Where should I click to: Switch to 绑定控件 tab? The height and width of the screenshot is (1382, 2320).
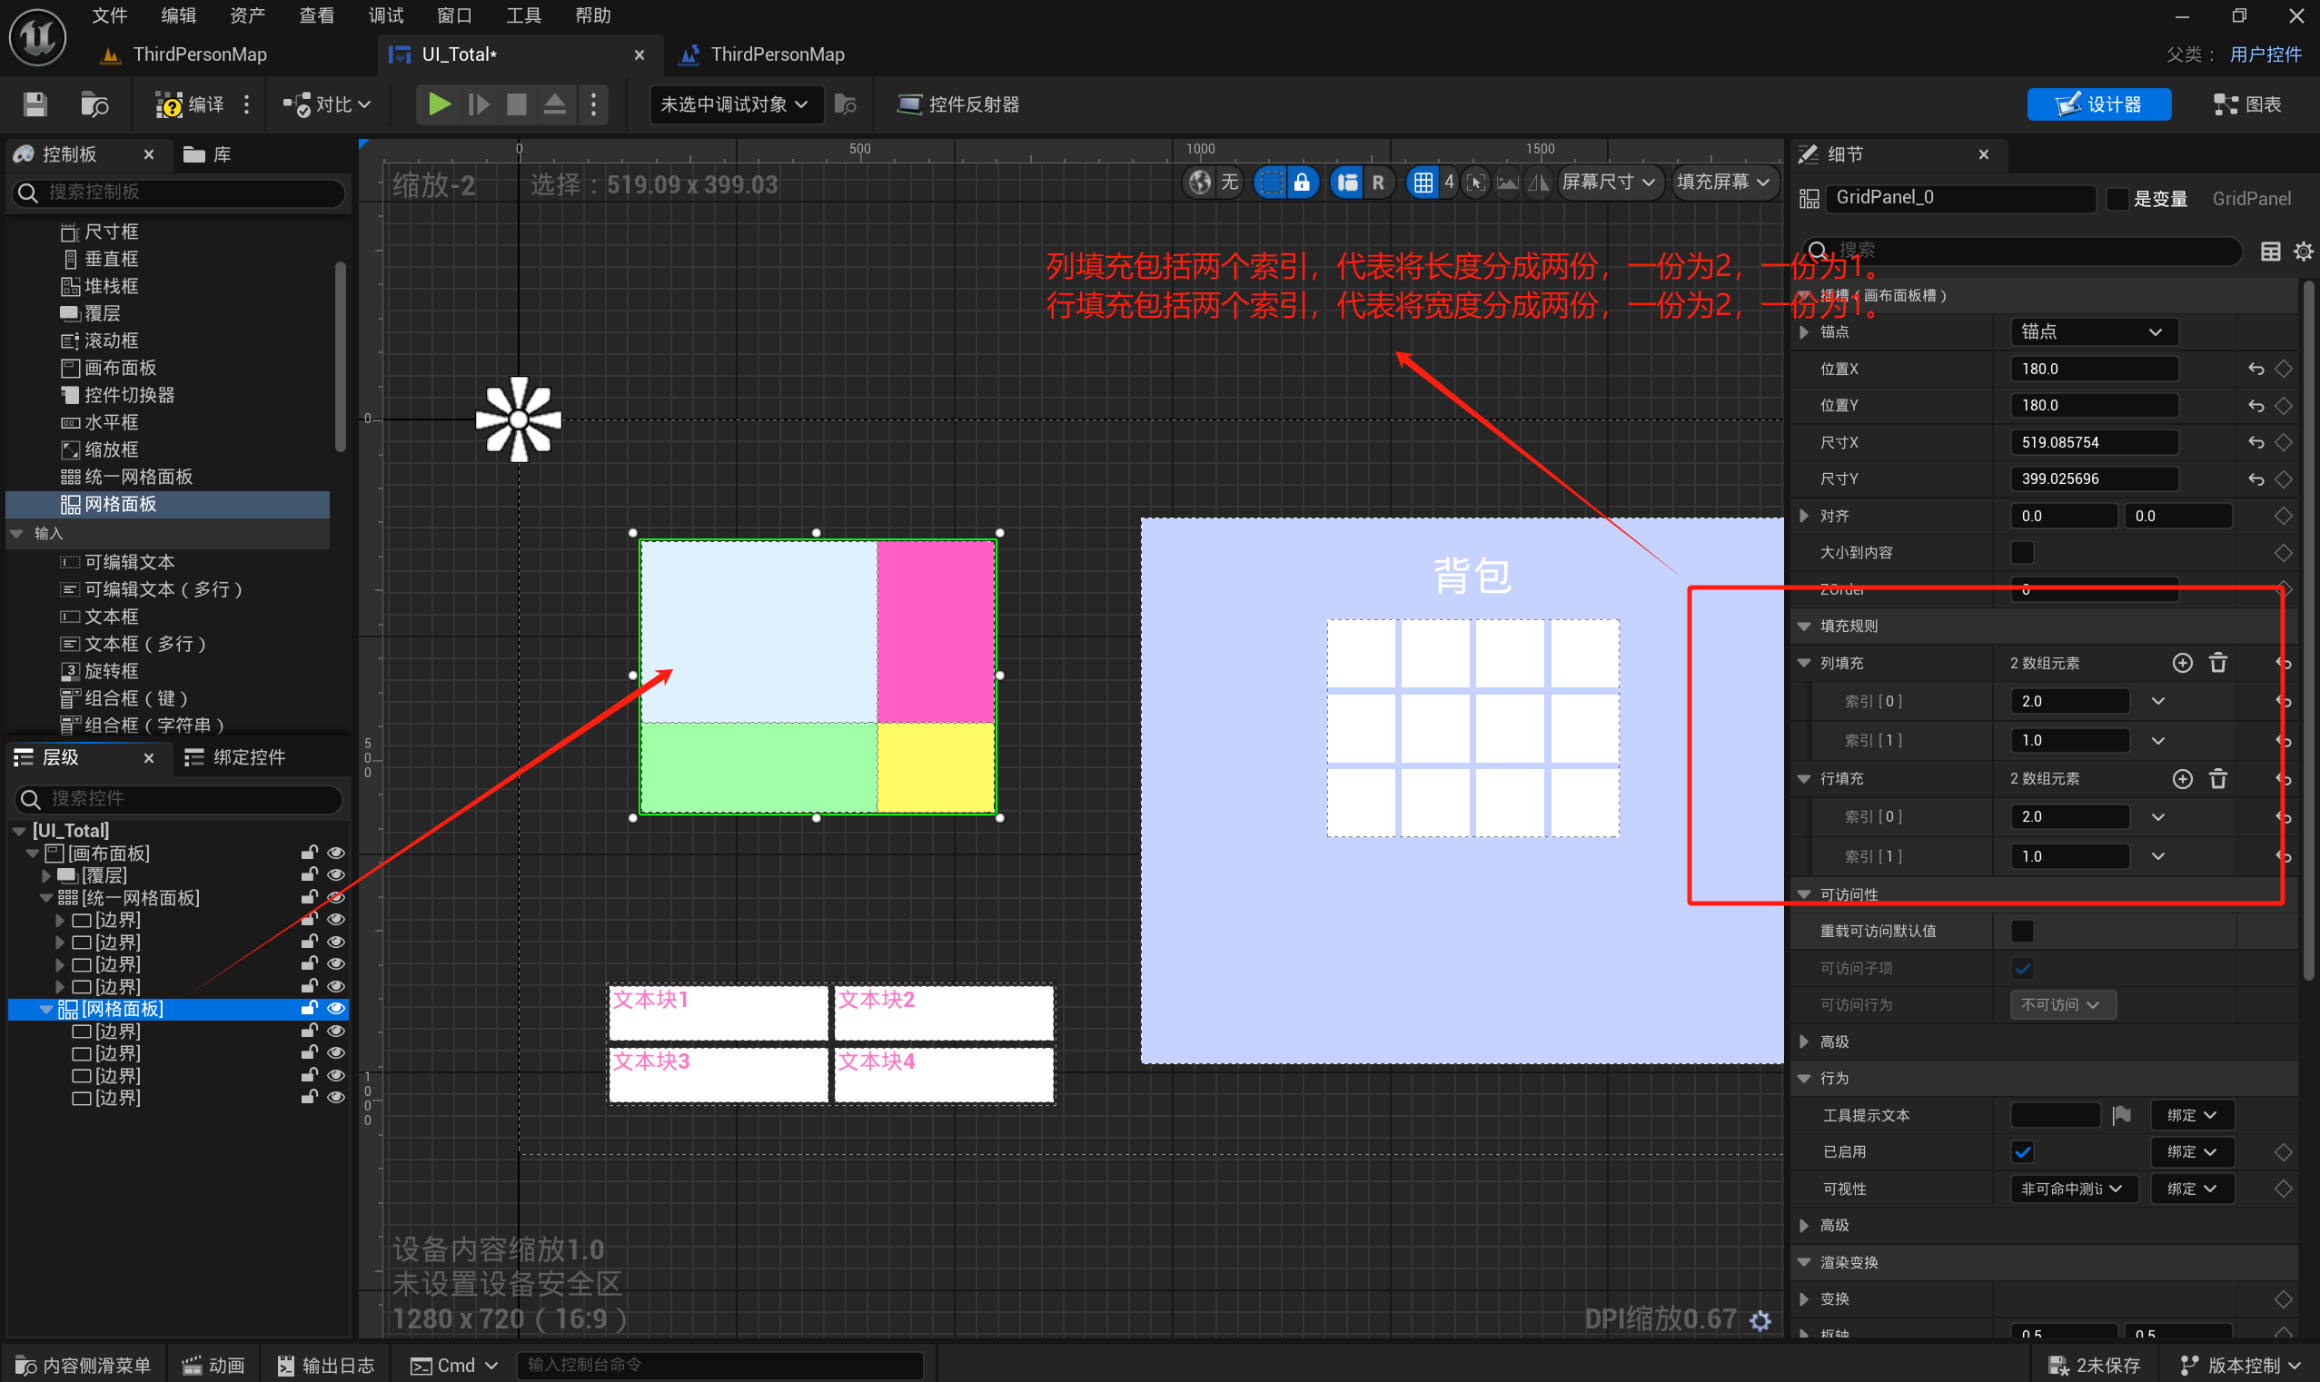coord(236,758)
